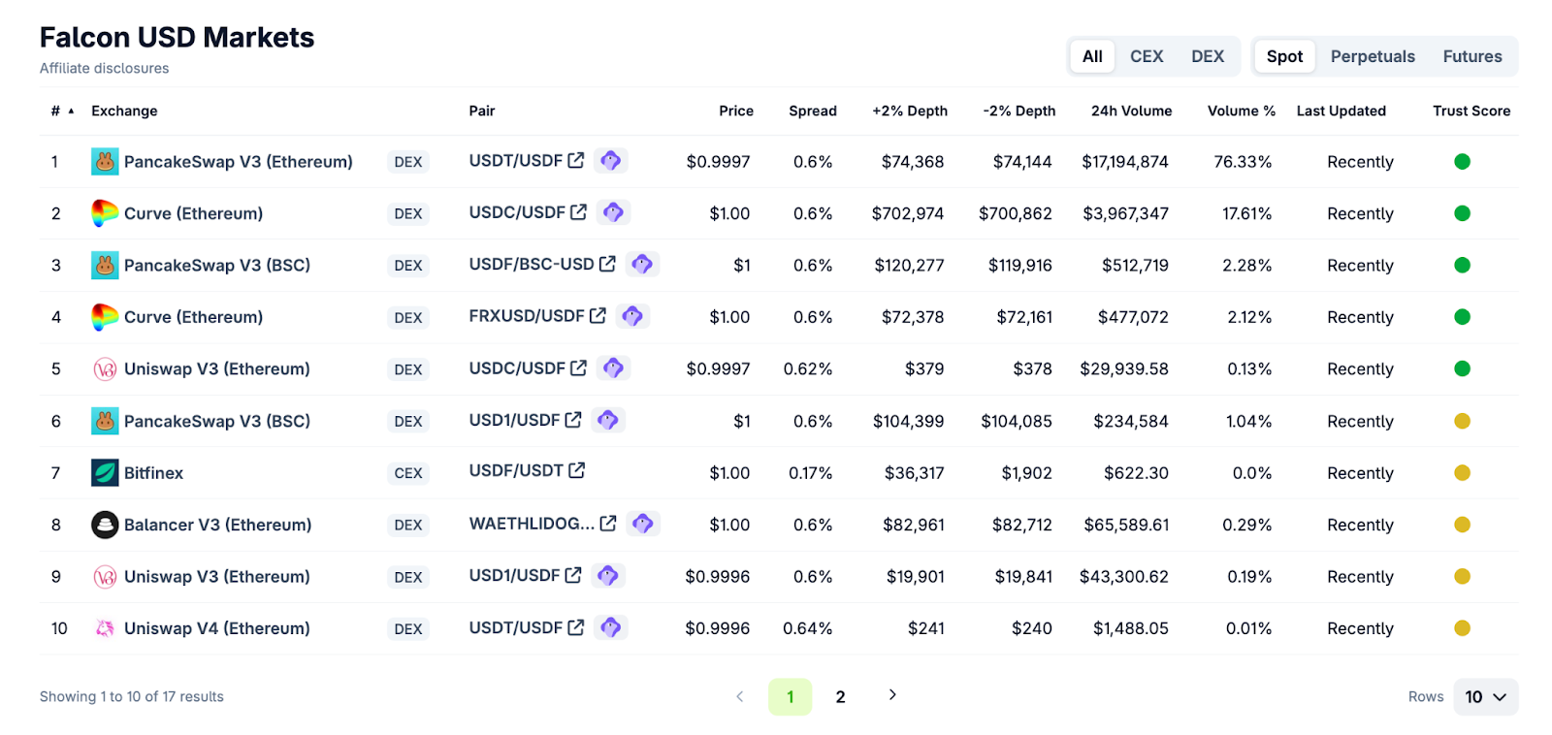Click the purple badge icon in Uniswap V4 row
Image resolution: width=1552 pixels, height=735 pixels.
[x=611, y=627]
